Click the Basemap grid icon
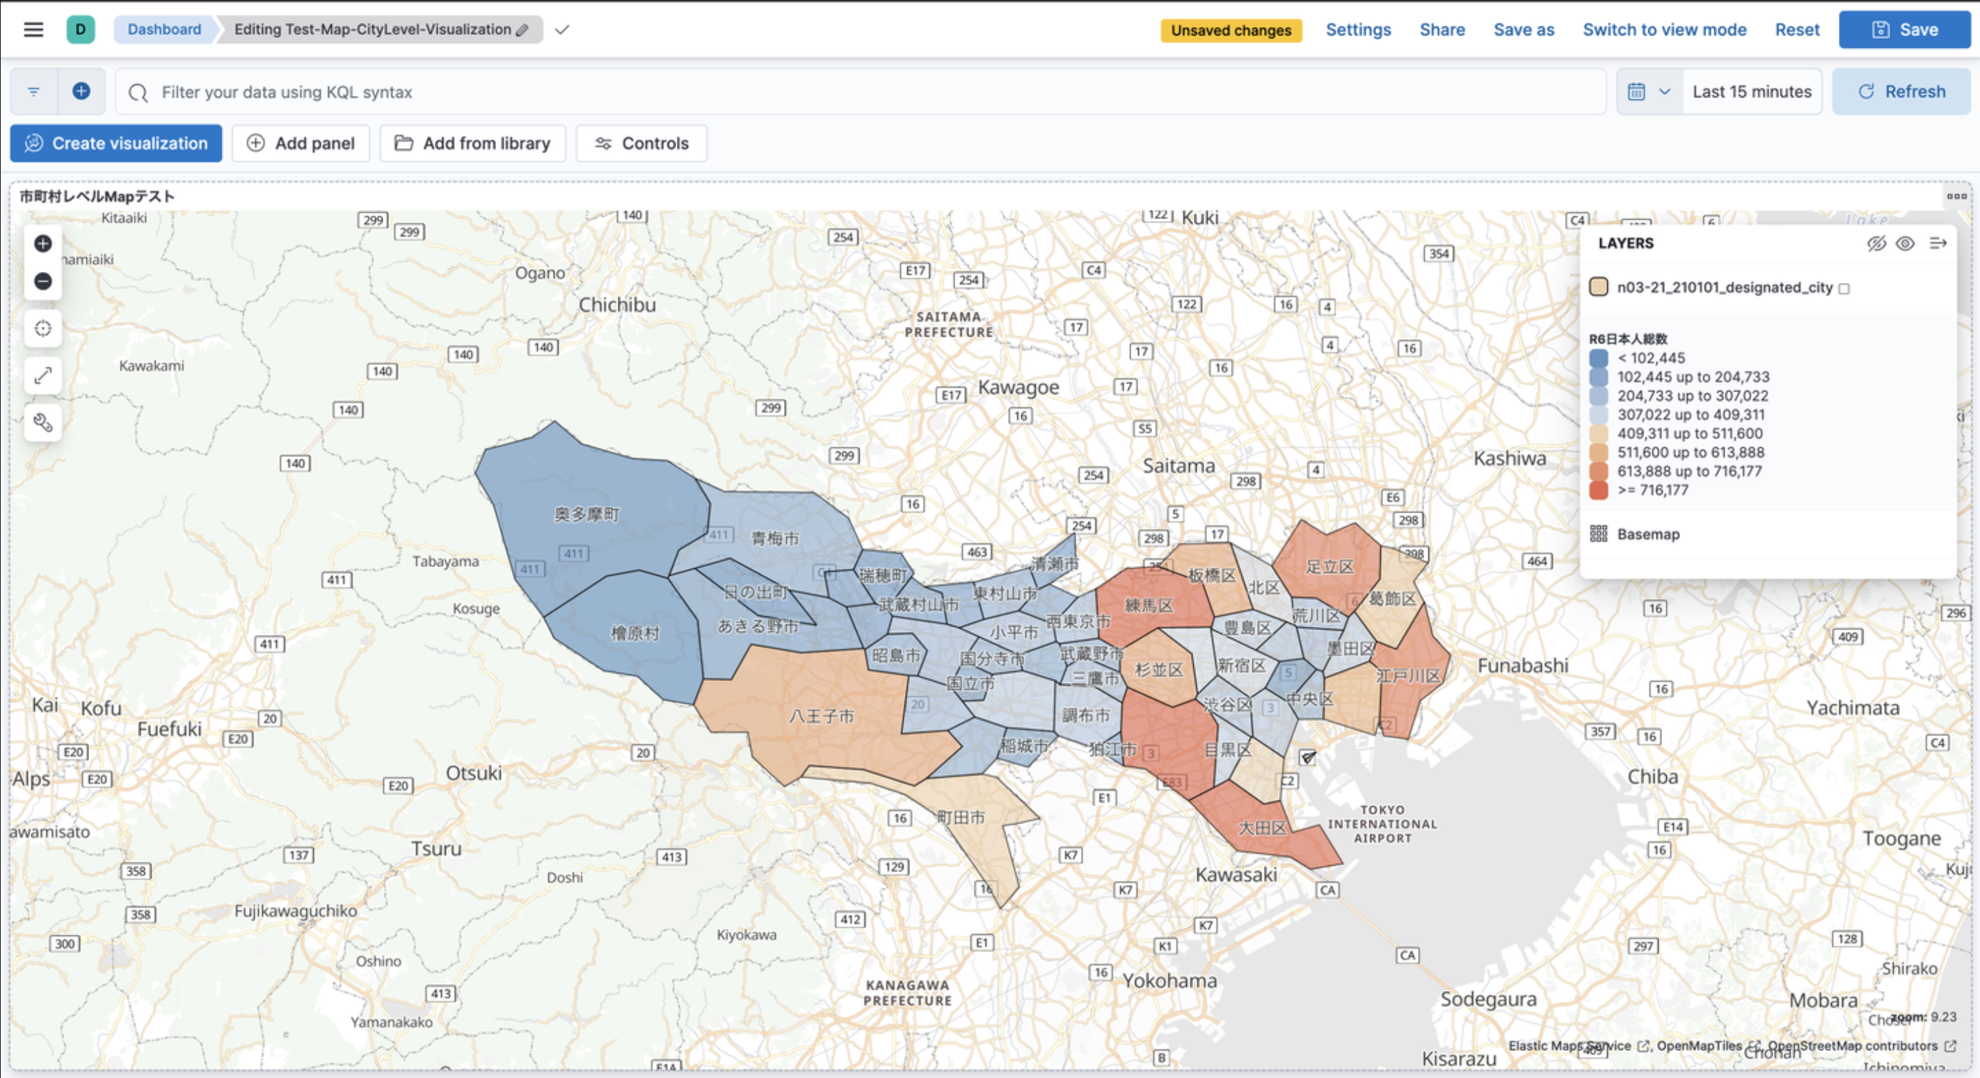Image resolution: width=1980 pixels, height=1078 pixels. [1599, 534]
